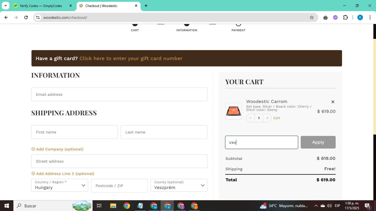
Task: Increase quantity with plus button
Action: [267, 118]
